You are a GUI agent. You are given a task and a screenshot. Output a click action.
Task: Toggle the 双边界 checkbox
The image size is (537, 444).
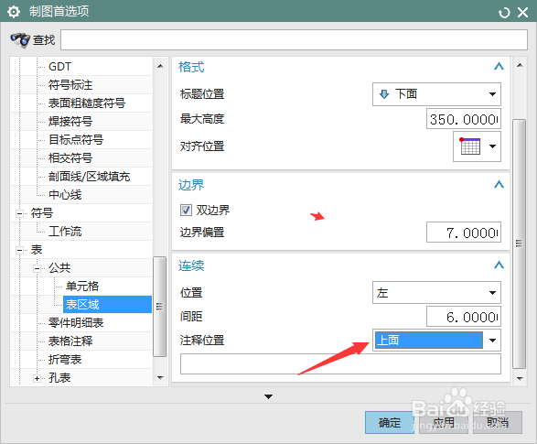(x=186, y=210)
